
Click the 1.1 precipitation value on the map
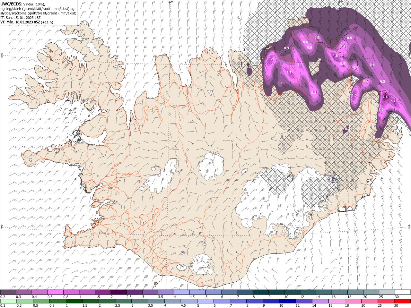point(289,73)
